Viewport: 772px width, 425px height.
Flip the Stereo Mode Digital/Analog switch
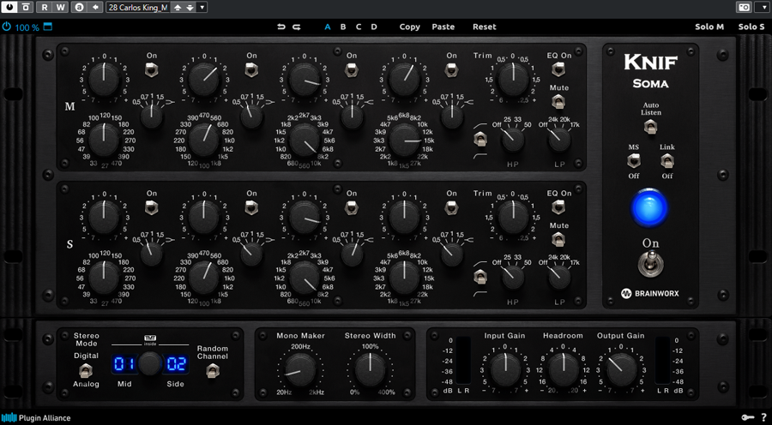(86, 370)
